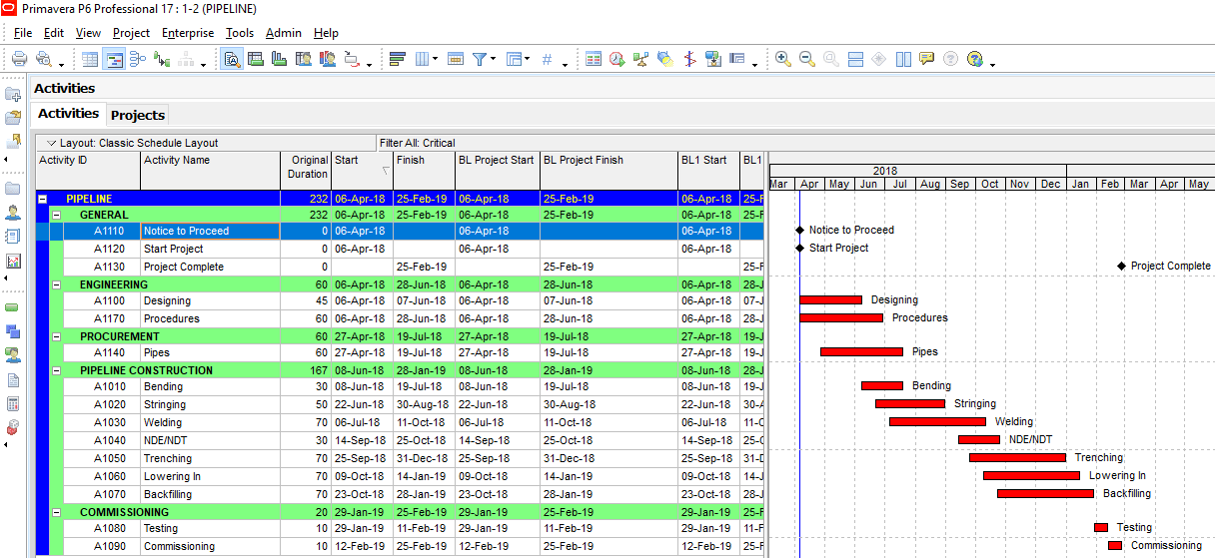Open online help globe icon

(975, 59)
